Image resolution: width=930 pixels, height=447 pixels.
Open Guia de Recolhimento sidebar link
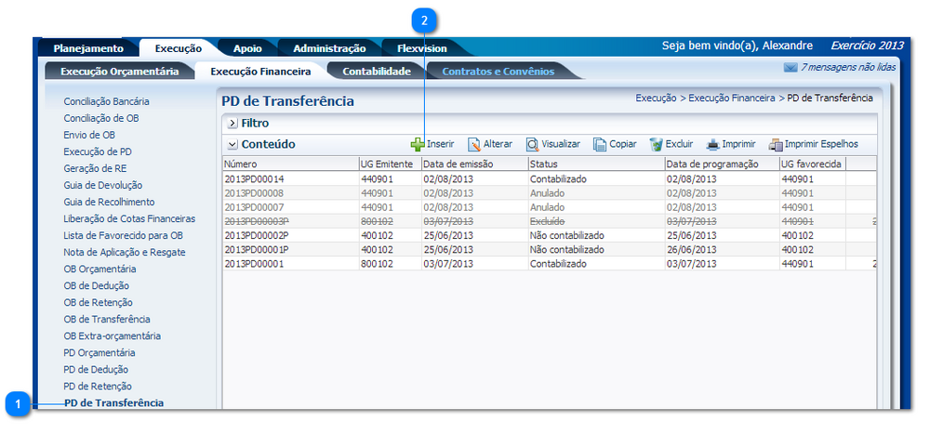point(109,202)
